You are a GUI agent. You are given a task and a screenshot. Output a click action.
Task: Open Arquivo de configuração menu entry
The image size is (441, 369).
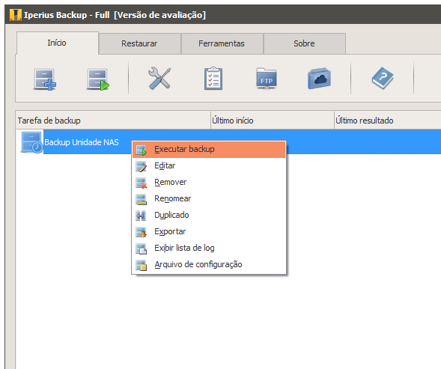(x=209, y=264)
